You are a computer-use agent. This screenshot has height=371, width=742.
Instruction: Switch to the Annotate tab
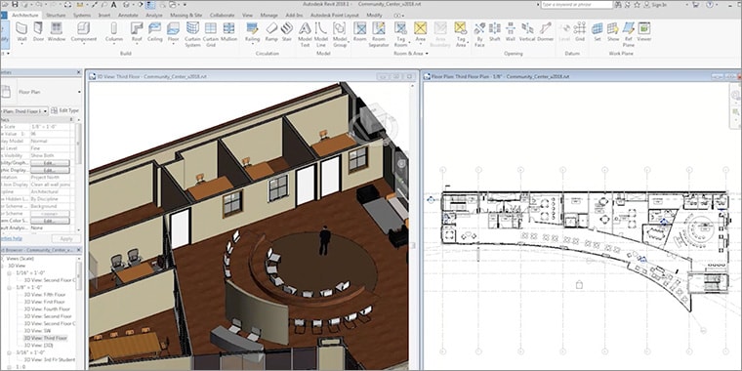click(128, 16)
